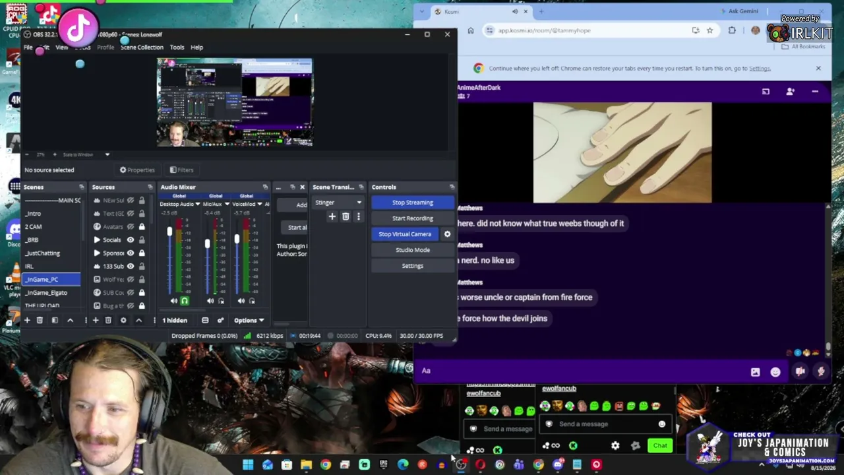
Task: Delete selected source with trash icon
Action: pos(108,321)
